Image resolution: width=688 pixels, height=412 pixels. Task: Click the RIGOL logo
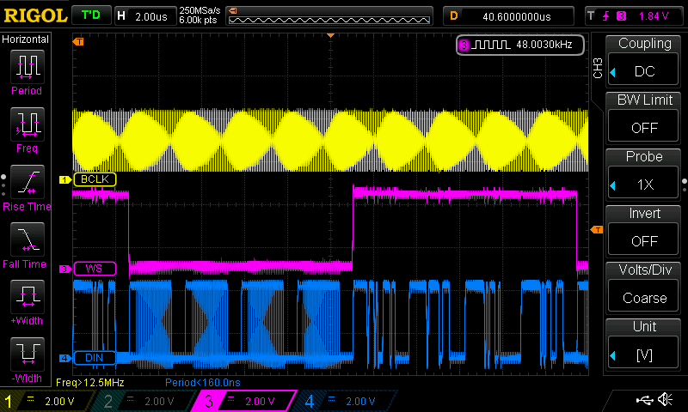tap(35, 16)
